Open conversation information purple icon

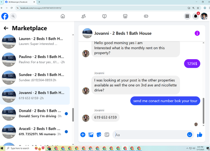197,33
